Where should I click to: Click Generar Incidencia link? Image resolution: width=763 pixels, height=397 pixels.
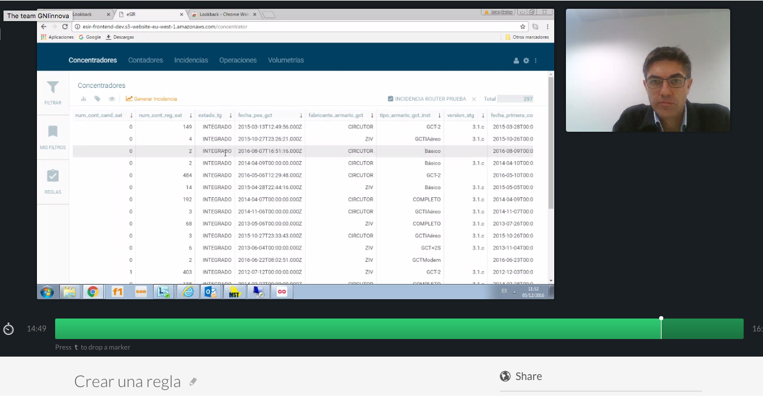click(x=151, y=99)
